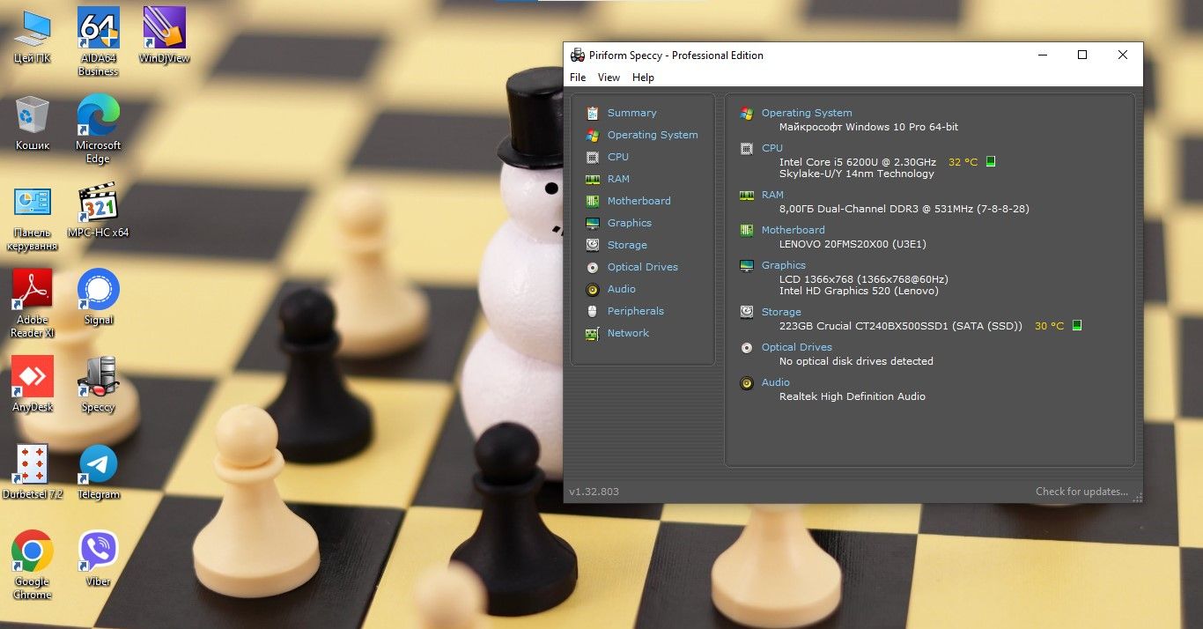Click the green storage temperature indicator
This screenshot has width=1203, height=629.
[1077, 326]
